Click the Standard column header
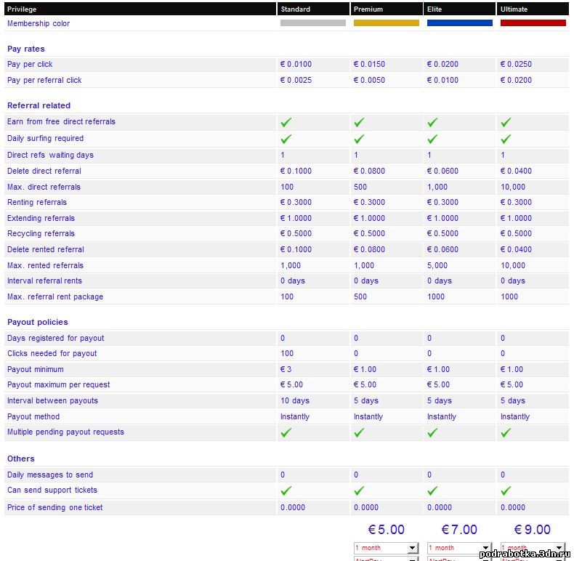574x561 pixels. pyautogui.click(x=313, y=9)
